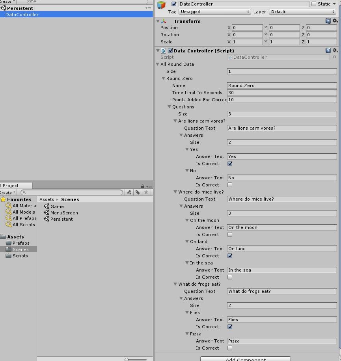Click Position X value field
The image size is (341, 361).
tap(247, 28)
